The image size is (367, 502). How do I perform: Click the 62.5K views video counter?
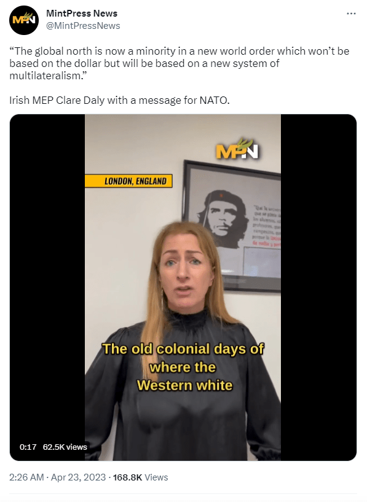(65, 447)
